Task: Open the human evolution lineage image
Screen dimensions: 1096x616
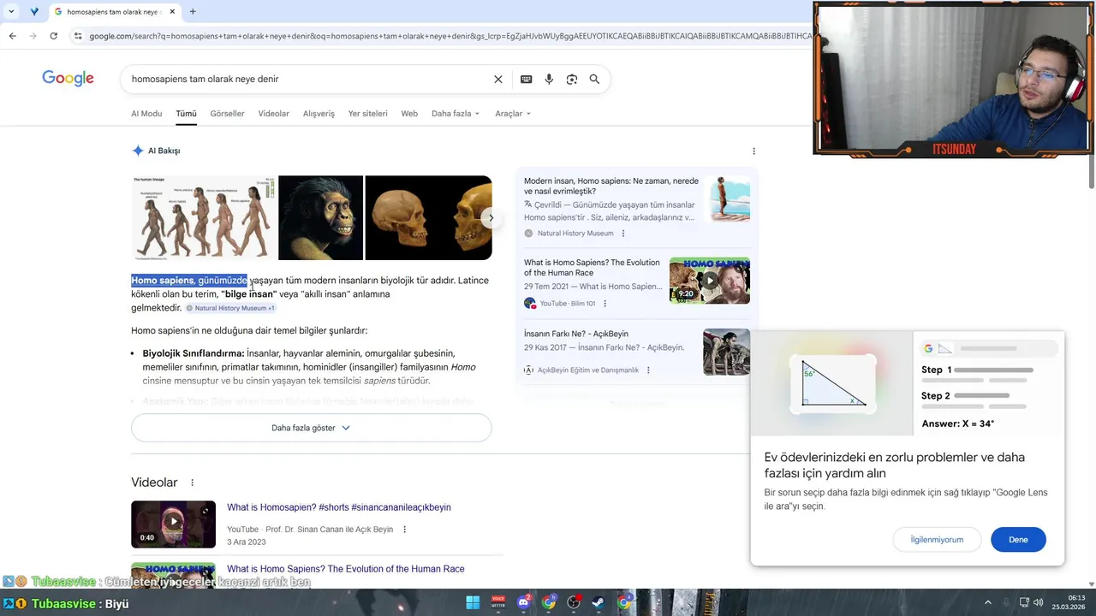Action: coord(203,217)
